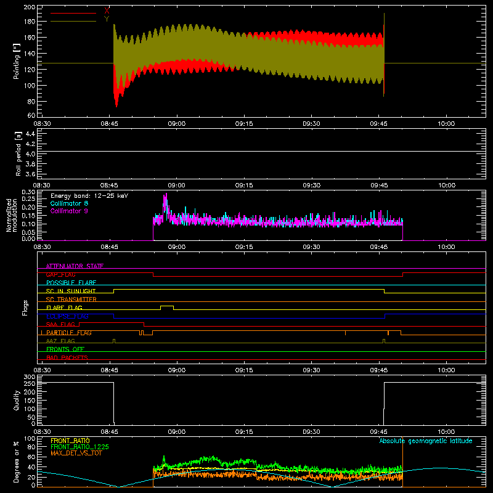
Task: Click the Absolute geomagnetic latitude label
Action: tap(426, 441)
